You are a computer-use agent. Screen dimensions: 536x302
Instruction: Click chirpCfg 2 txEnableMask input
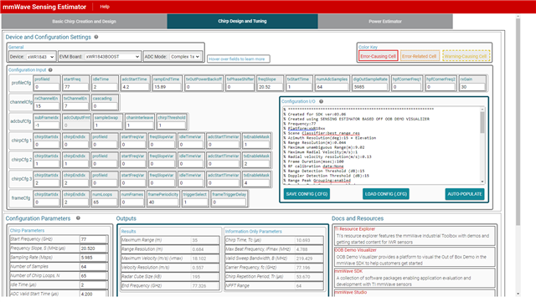pos(256,164)
